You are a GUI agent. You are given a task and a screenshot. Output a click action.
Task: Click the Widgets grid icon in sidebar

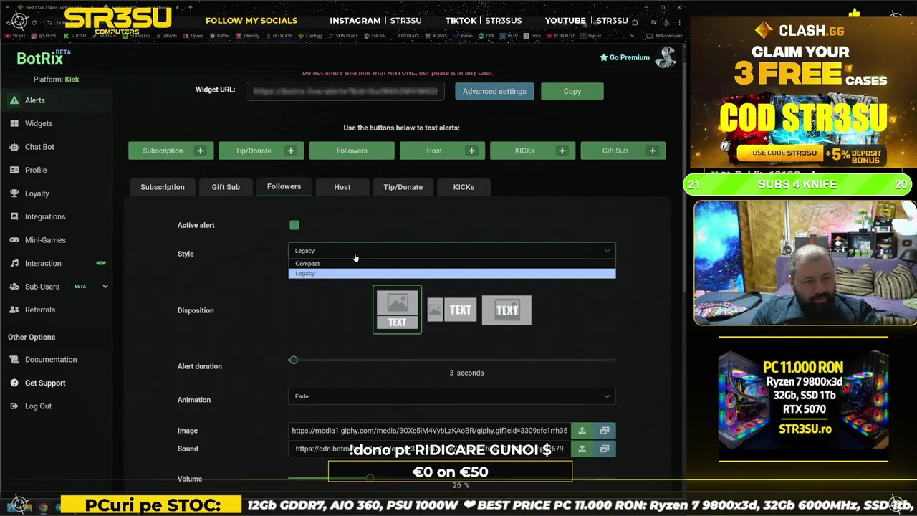[14, 123]
